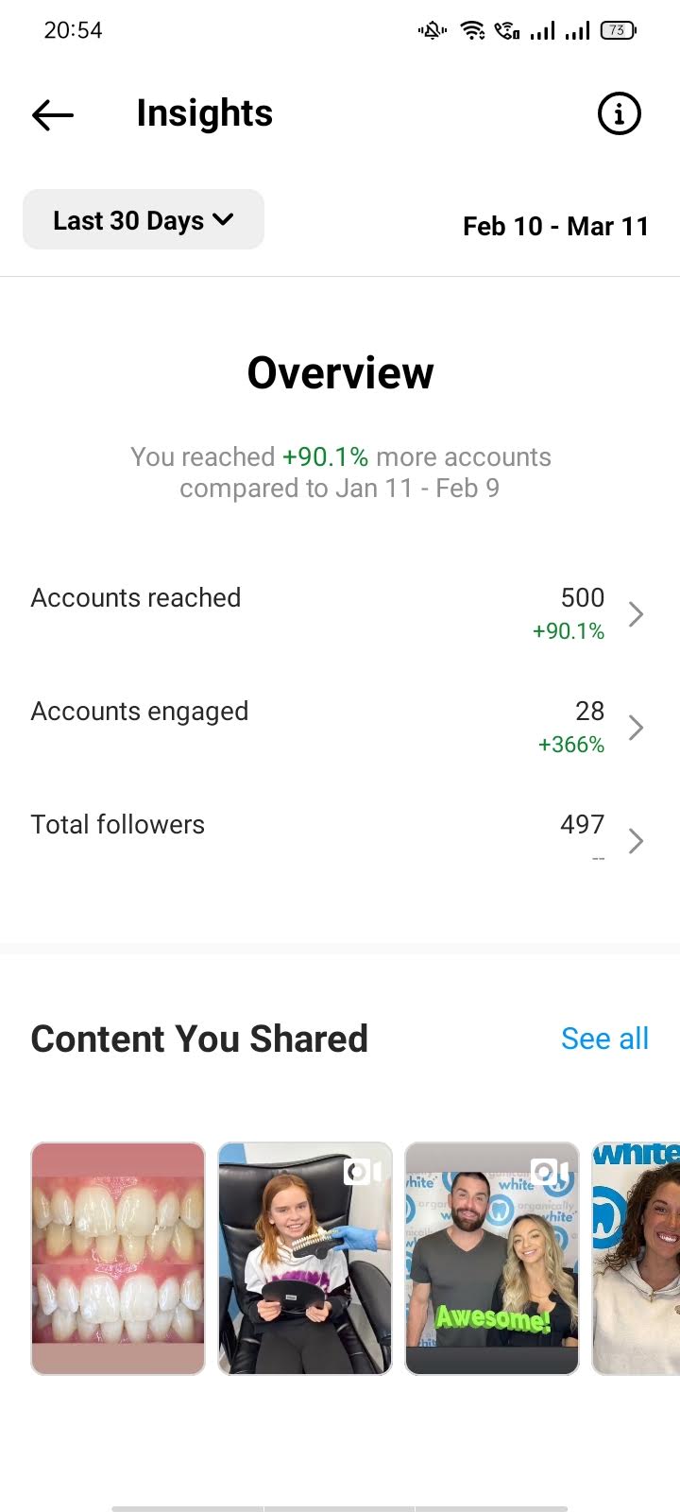Expand Accounts reached chevron

[x=637, y=614]
